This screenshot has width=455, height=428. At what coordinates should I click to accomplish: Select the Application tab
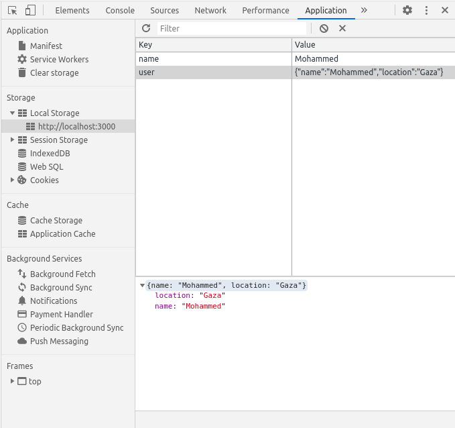326,11
